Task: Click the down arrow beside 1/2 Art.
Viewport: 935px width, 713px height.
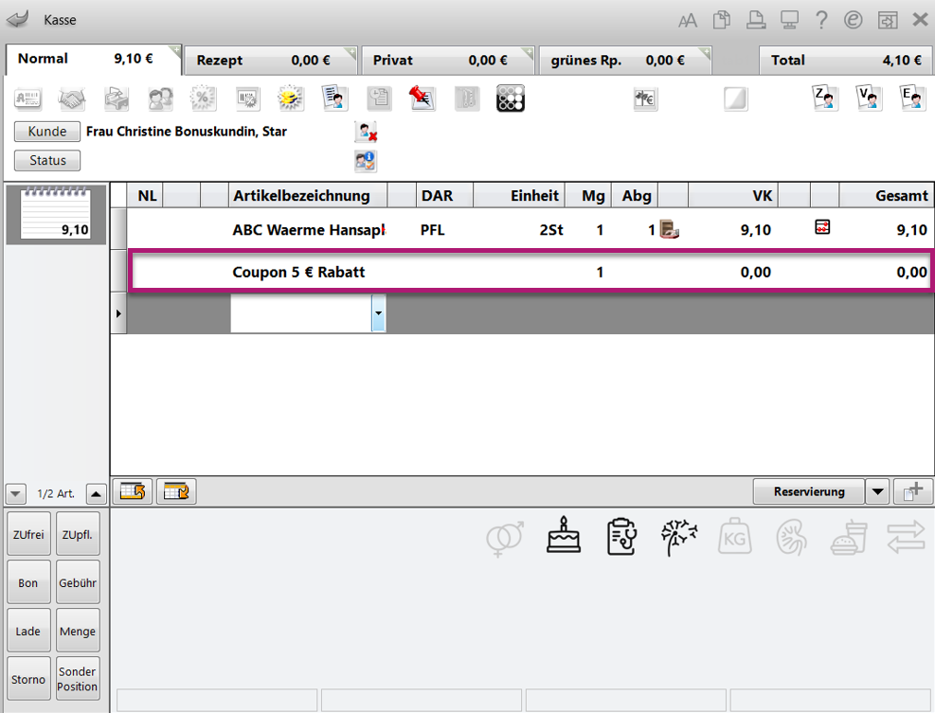Action: 15,494
